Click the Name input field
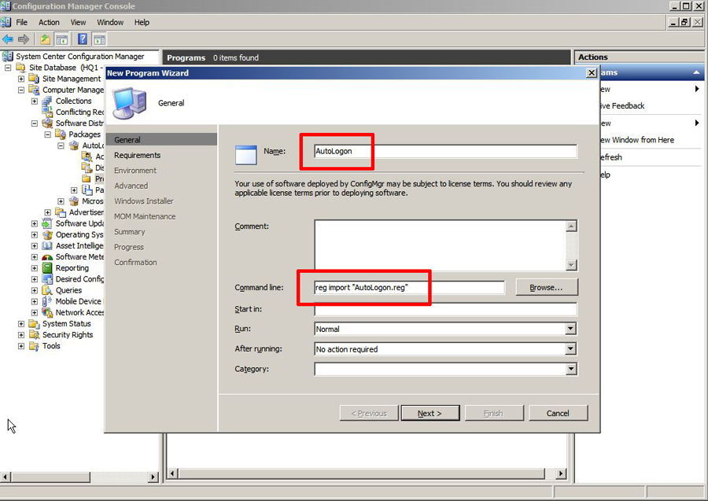 click(446, 151)
